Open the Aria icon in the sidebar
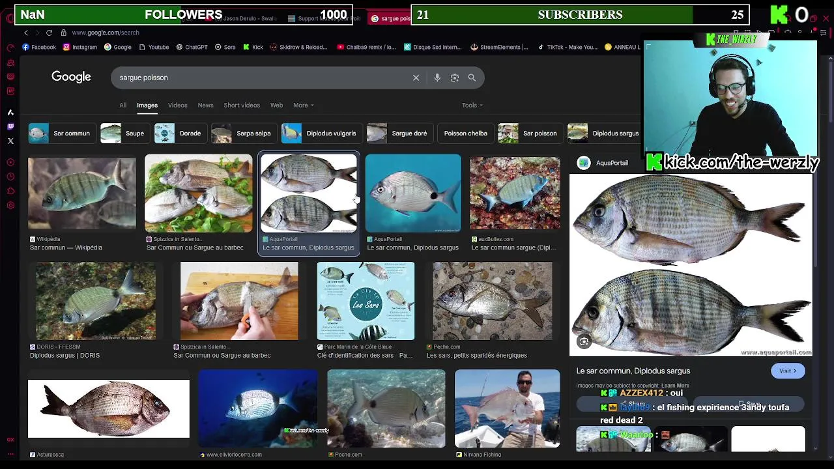The height and width of the screenshot is (469, 834). pos(10,112)
